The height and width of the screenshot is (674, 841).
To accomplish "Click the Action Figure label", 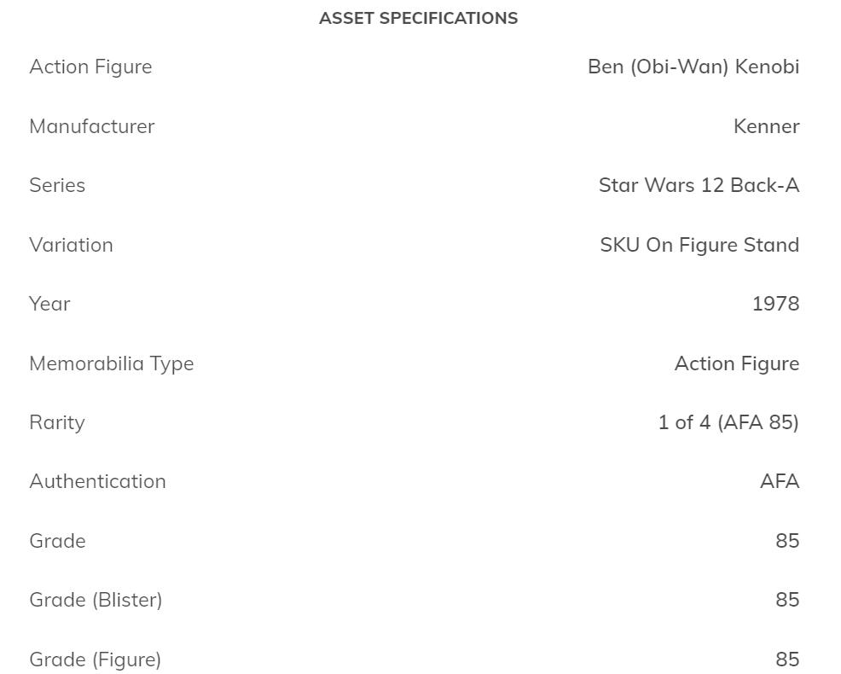I will [x=90, y=67].
